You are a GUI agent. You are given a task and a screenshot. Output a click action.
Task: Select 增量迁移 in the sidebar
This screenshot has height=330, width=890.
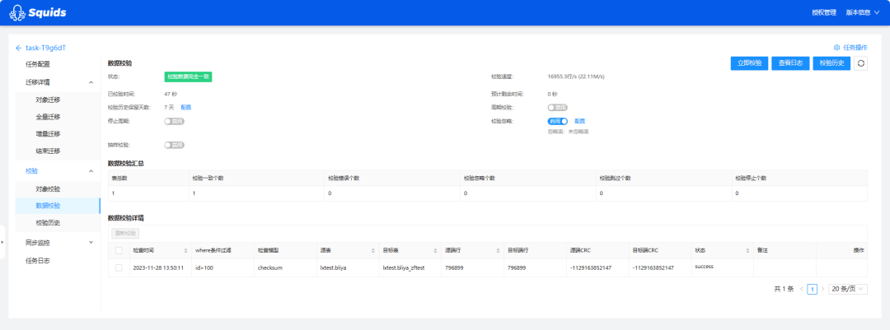[x=48, y=134]
